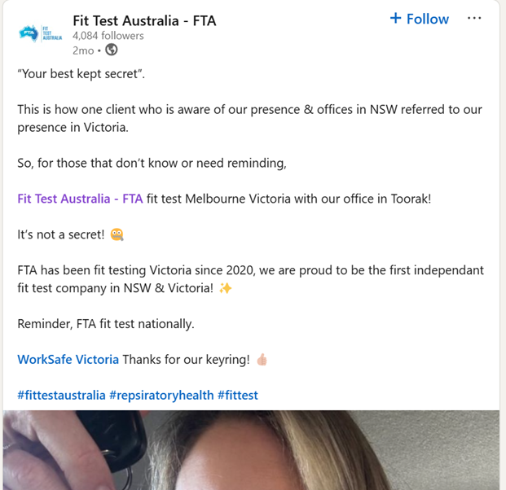The width and height of the screenshot is (506, 490).
Task: Follow the Fit Test Australia page
Action: click(420, 19)
